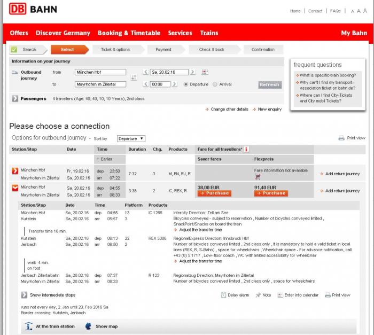Expand the 23:50 München Hbf connection
The height and width of the screenshot is (335, 374).
tap(15, 171)
